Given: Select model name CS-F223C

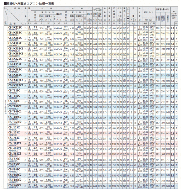Looking at the screenshot, I should click(14, 159).
